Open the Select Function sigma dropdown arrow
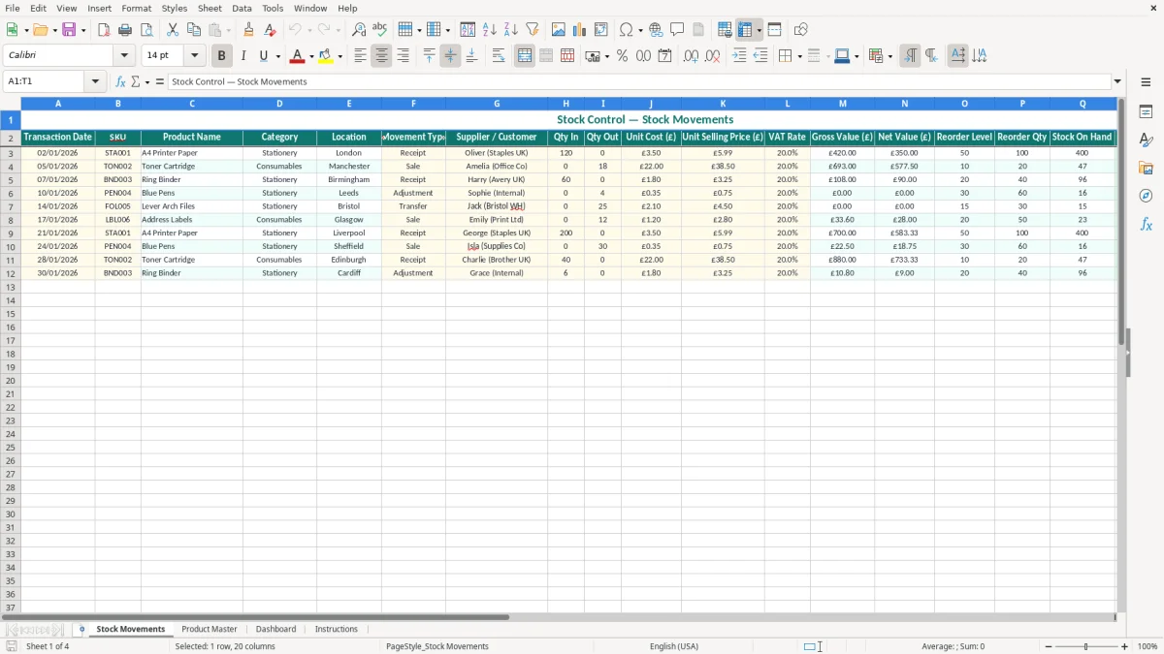This screenshot has width=1164, height=654. coord(146,81)
